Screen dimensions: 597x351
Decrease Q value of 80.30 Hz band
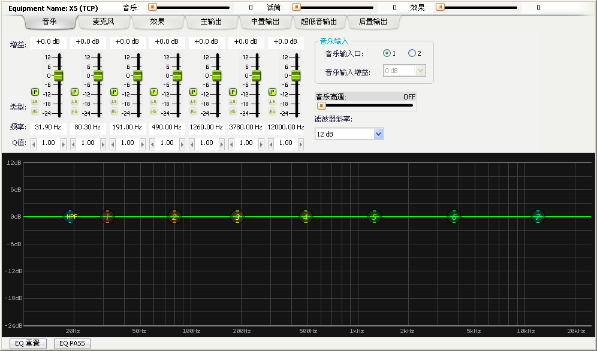(73, 144)
